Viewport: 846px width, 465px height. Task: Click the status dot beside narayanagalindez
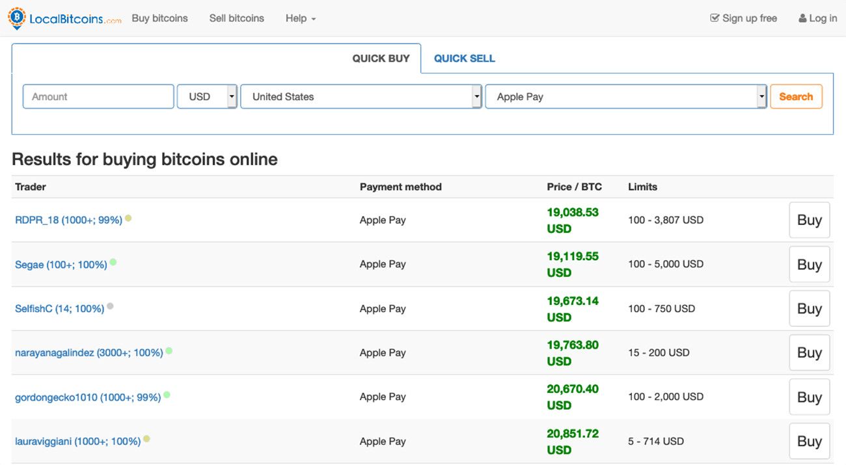pyautogui.click(x=169, y=351)
